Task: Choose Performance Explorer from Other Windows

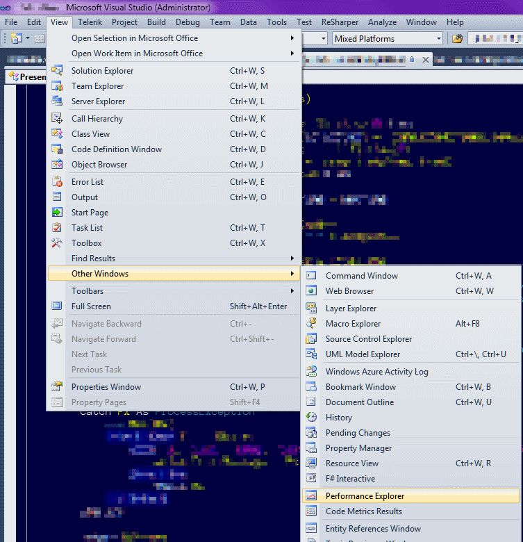Action: [x=410, y=495]
